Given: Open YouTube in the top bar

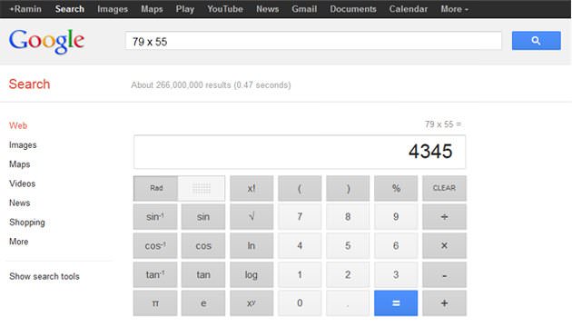Looking at the screenshot, I should pyautogui.click(x=225, y=9).
